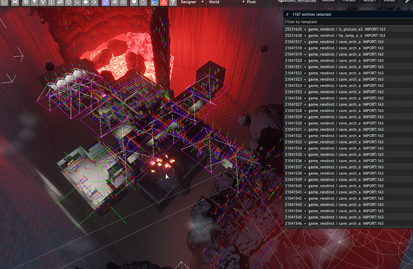Click the heart favorites icon
The height and width of the screenshot is (269, 413).
pos(134,2)
